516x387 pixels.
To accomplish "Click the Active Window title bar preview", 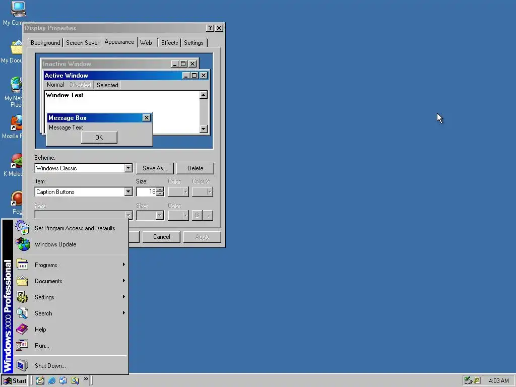I will 126,76.
